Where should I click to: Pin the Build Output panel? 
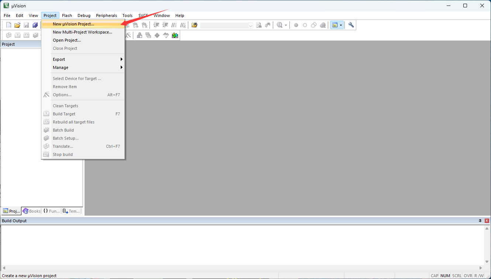tap(480, 221)
